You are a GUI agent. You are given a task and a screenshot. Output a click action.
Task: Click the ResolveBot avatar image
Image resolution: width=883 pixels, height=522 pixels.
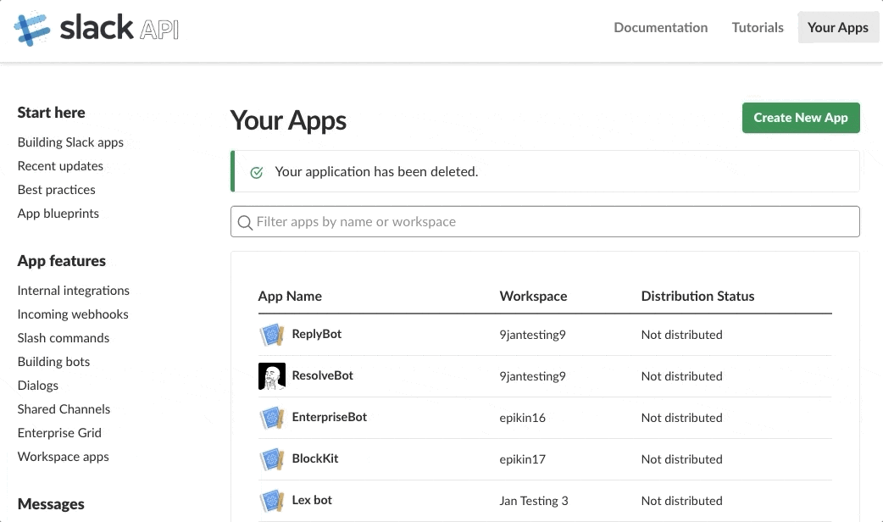[271, 375]
